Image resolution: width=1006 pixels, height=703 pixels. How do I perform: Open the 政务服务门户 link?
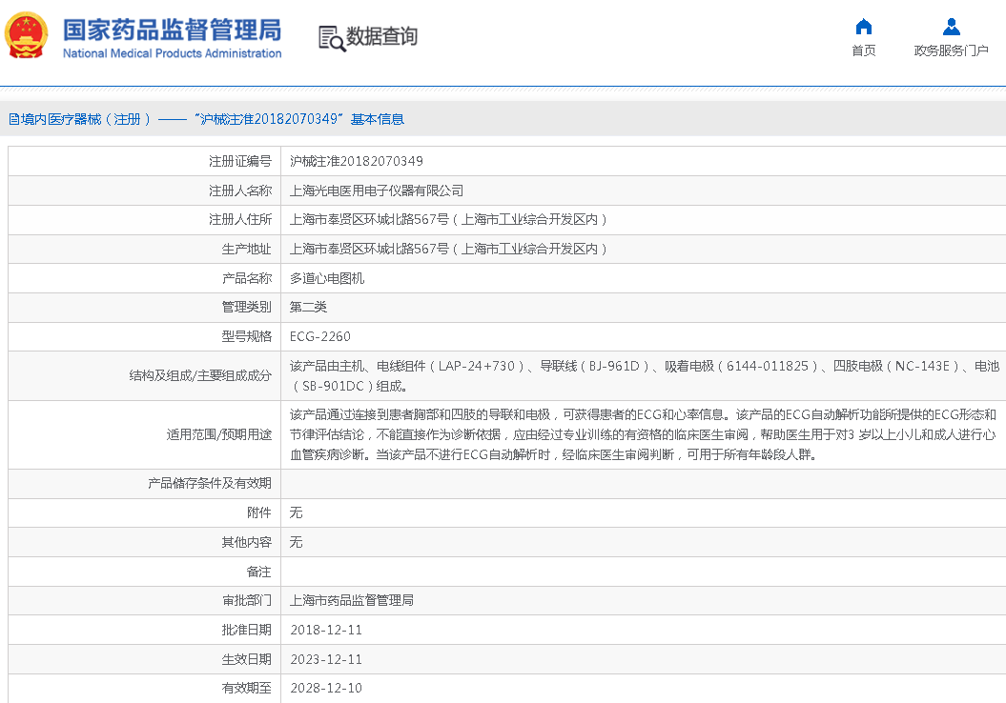pos(951,50)
